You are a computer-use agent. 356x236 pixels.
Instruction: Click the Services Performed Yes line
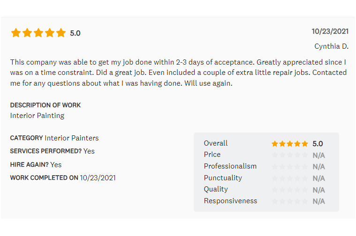[x=52, y=151]
